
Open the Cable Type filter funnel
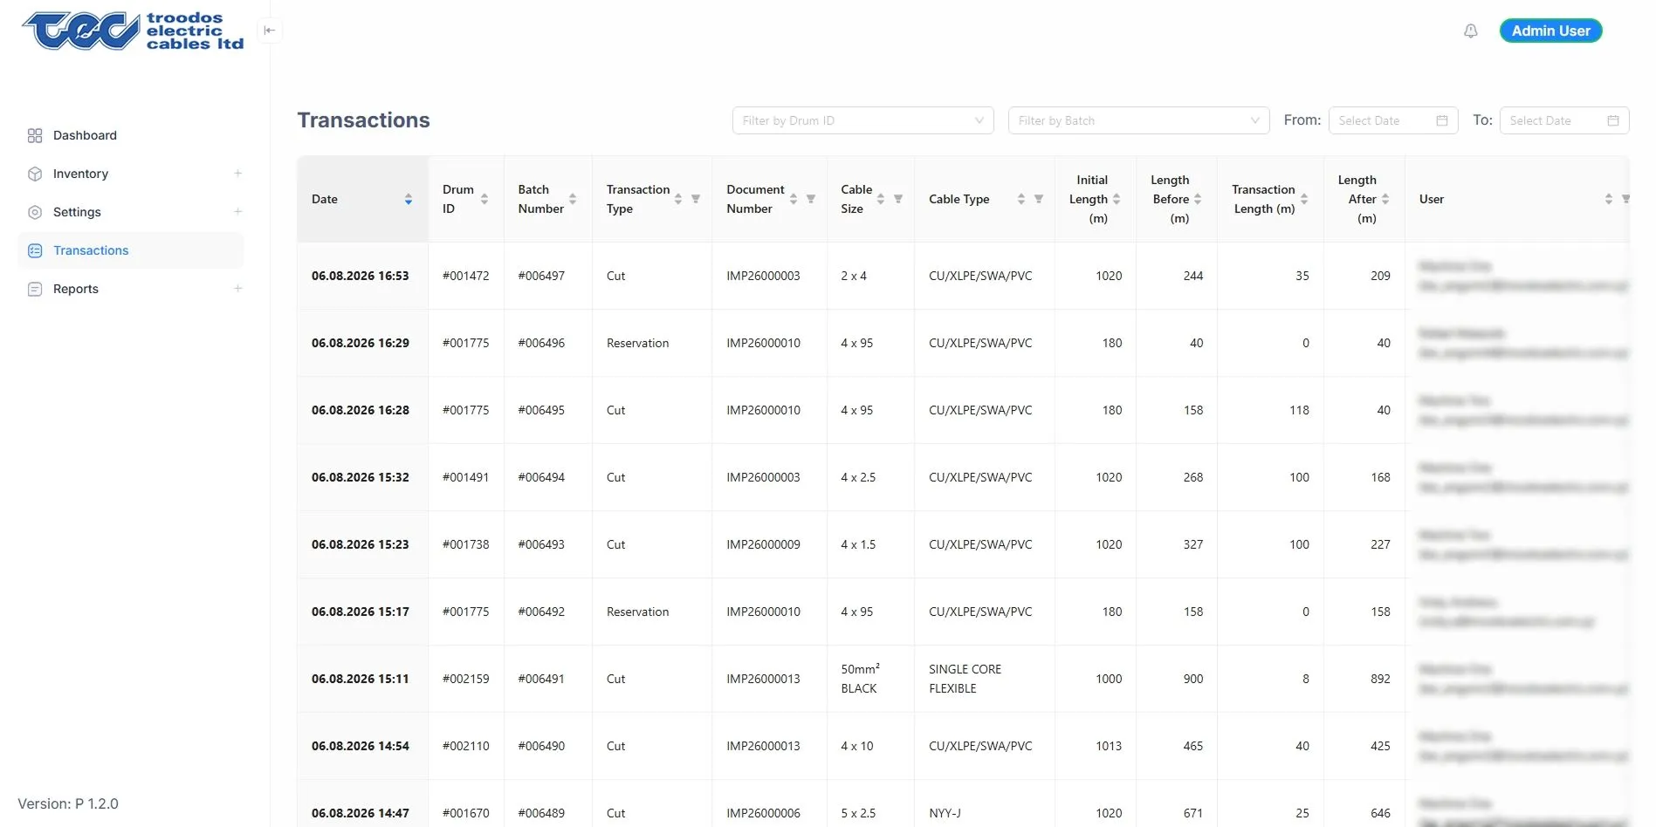click(x=1039, y=199)
